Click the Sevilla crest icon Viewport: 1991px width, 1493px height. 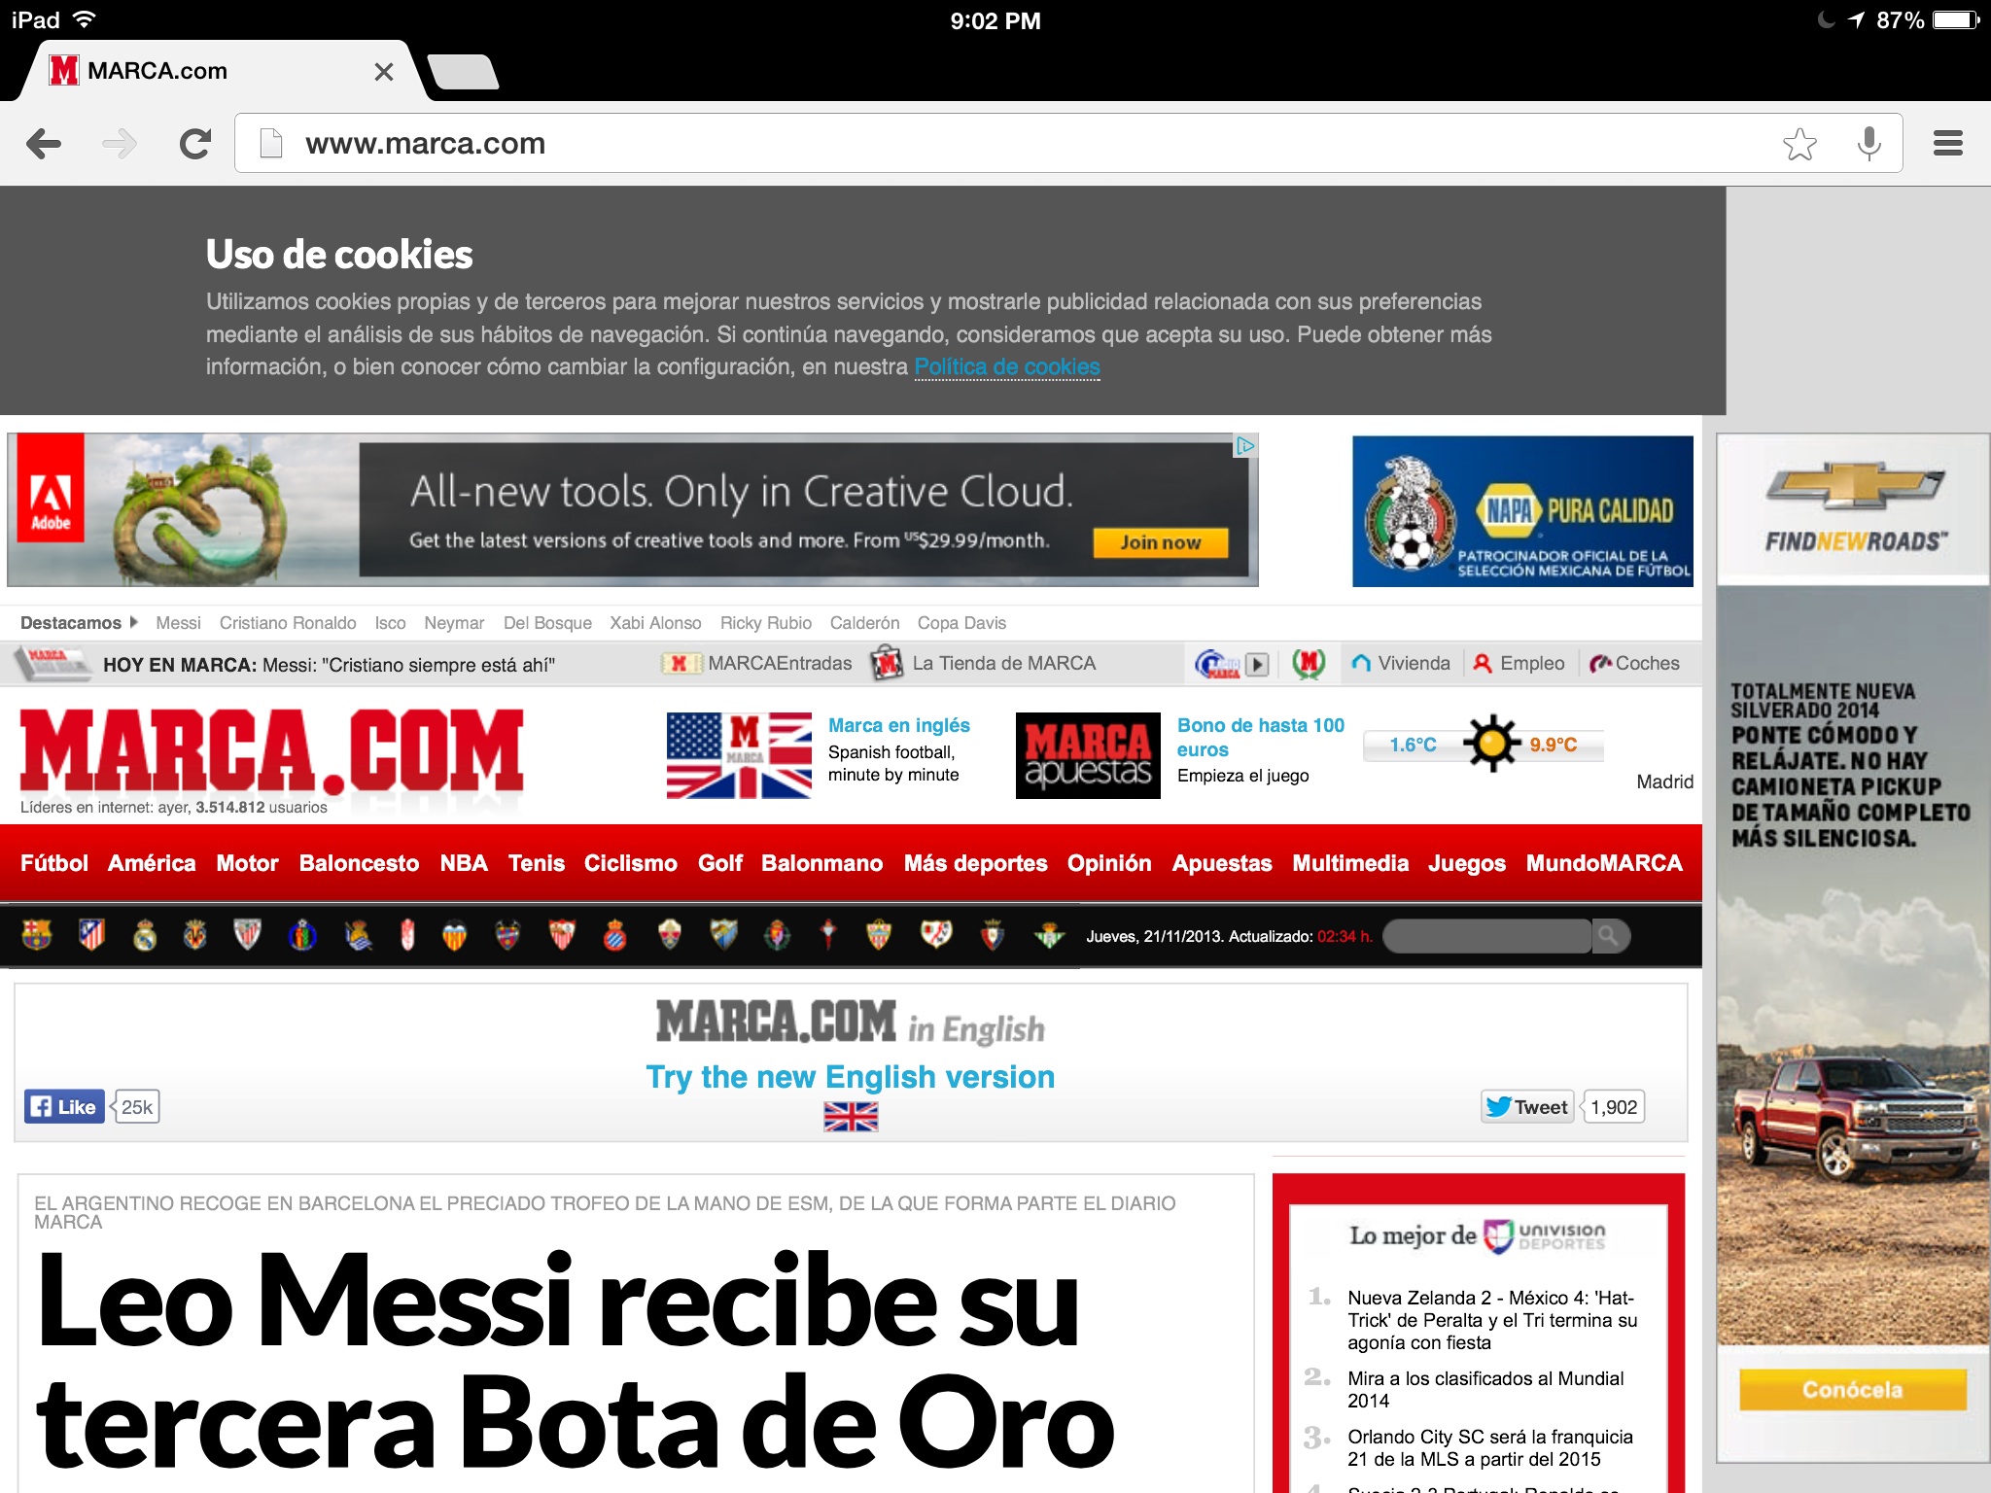[562, 935]
